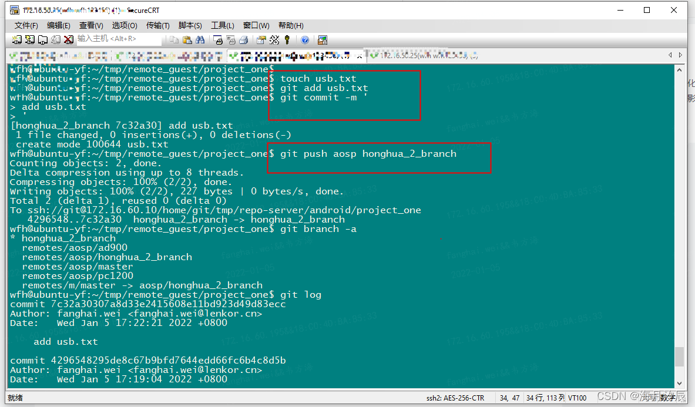Click the terminal scrollbar down arrow

click(x=680, y=384)
